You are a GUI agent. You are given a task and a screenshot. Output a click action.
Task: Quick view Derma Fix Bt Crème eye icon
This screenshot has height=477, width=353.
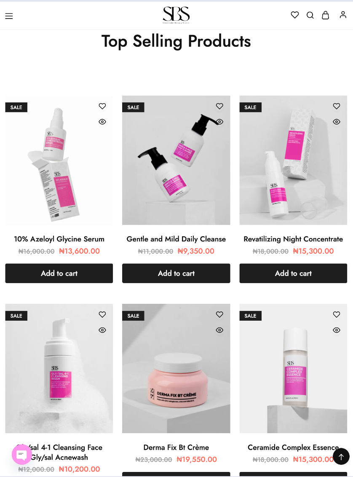click(x=219, y=330)
